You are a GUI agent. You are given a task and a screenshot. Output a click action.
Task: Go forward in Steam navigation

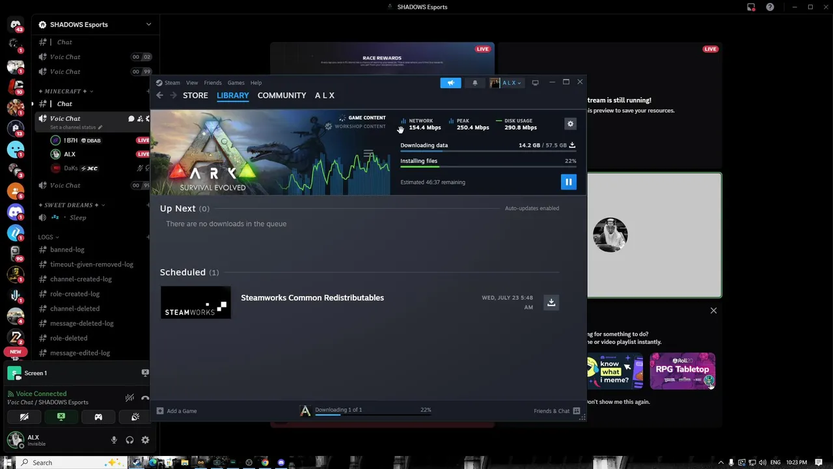click(173, 95)
